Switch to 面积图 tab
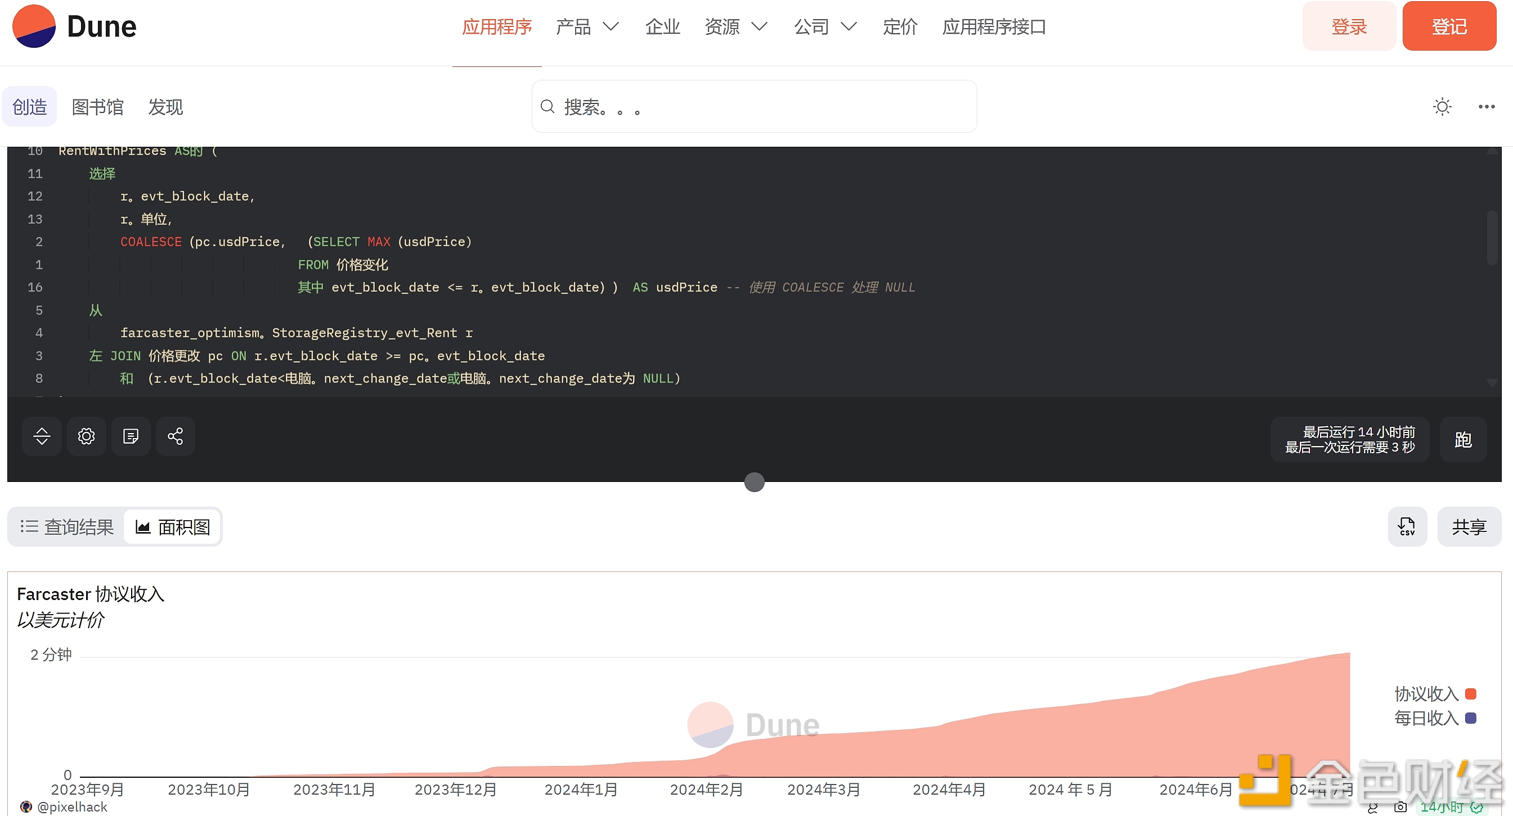Viewport: 1513px width, 816px height. (172, 526)
